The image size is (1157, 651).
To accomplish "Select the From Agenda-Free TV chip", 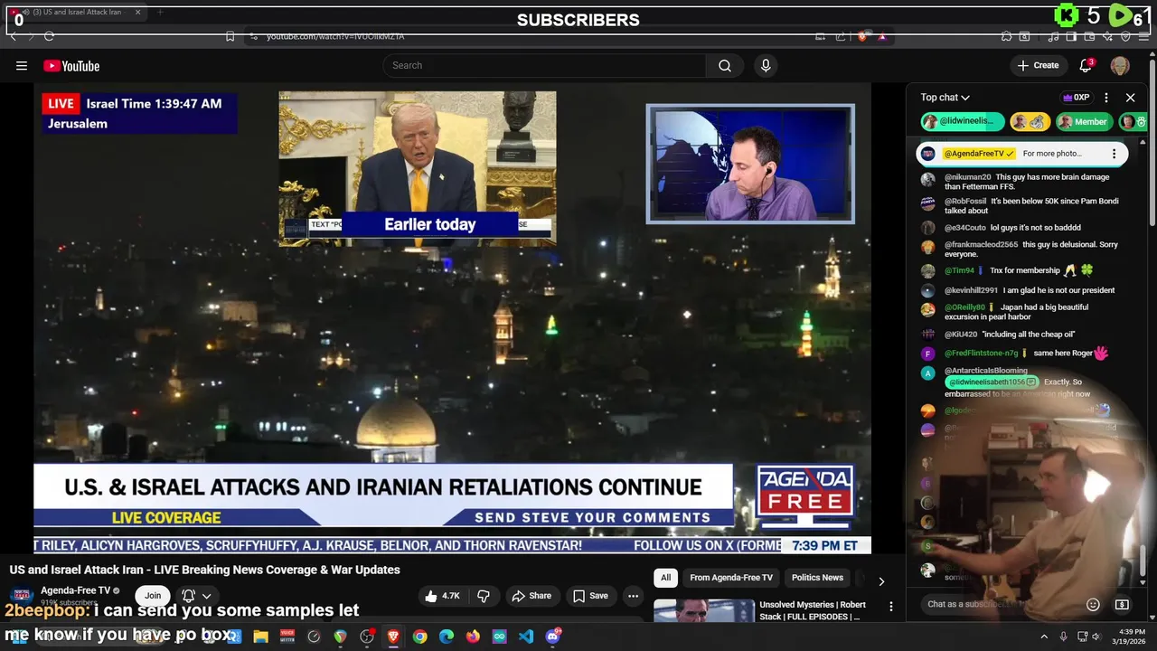I will 731,578.
